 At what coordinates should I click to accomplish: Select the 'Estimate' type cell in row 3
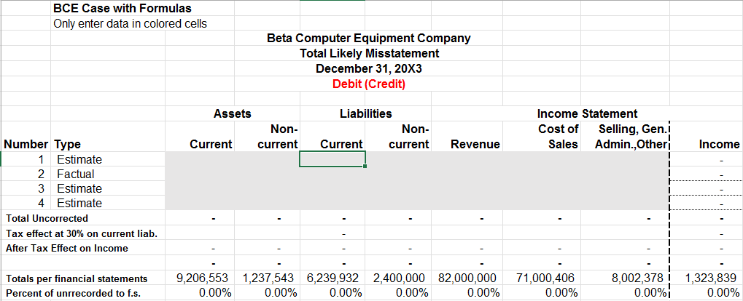click(x=79, y=188)
